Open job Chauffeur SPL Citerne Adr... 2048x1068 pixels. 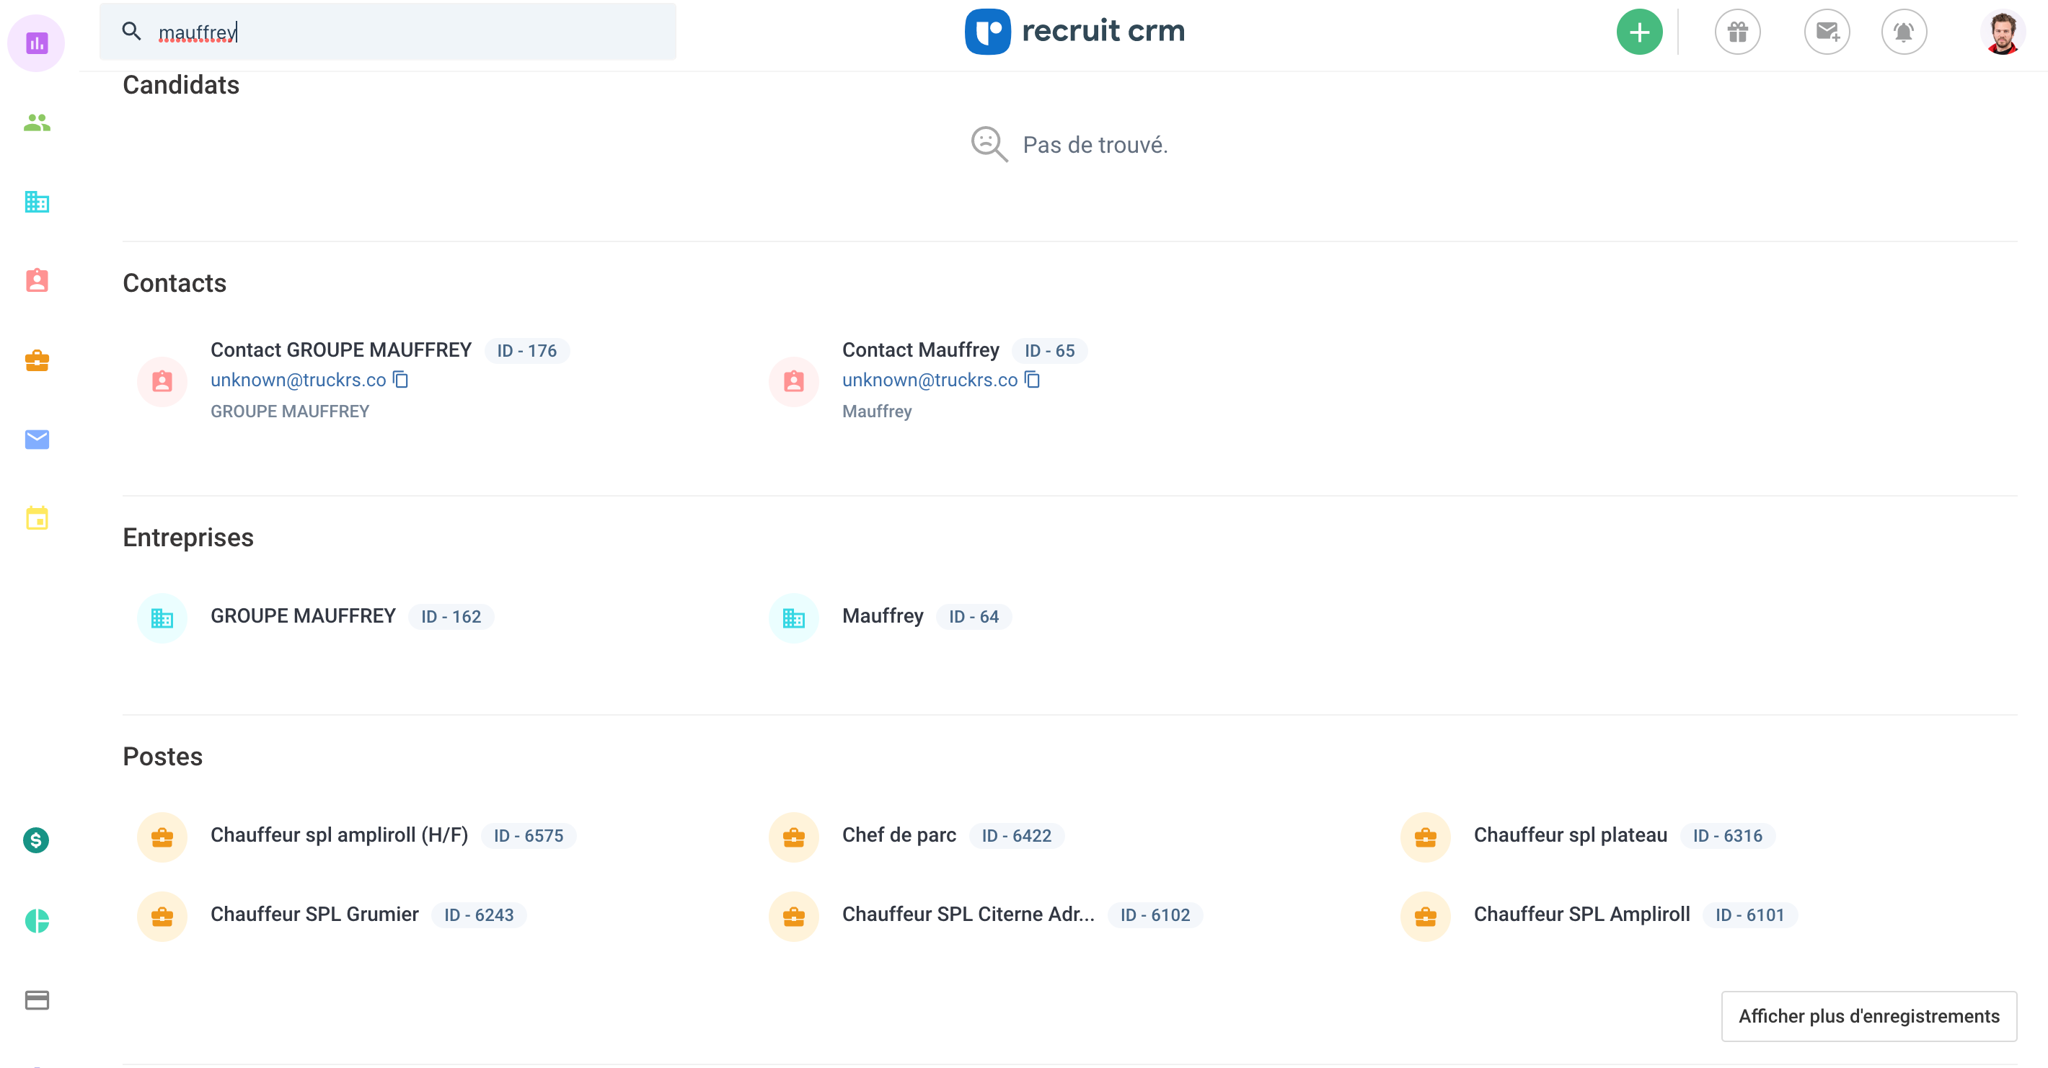(968, 915)
